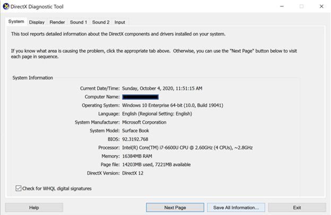The height and width of the screenshot is (215, 331).
Task: Click the '14203MB used, 7221MB available' value
Action: tap(156, 165)
